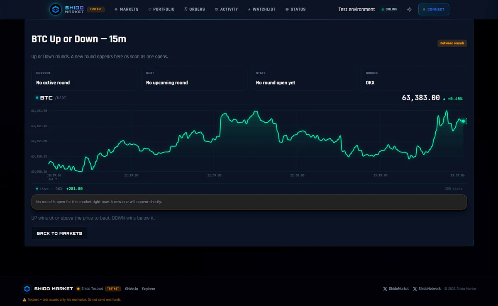Click the Back to Markets button
498x306 pixels.
[59, 233]
